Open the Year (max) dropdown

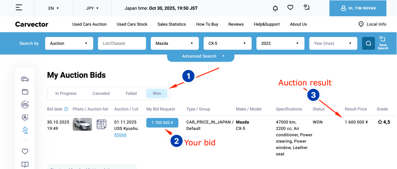tap(333, 43)
